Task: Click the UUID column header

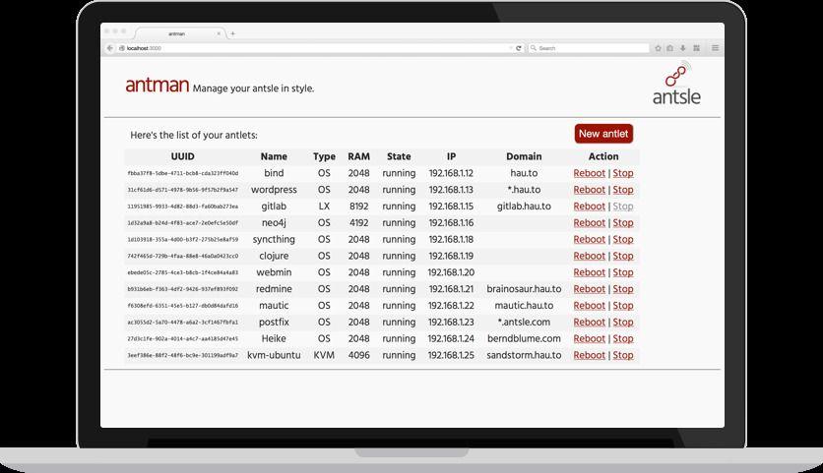Action: [183, 156]
